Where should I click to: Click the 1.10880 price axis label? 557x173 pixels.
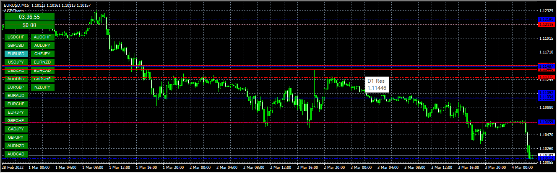click(547, 107)
